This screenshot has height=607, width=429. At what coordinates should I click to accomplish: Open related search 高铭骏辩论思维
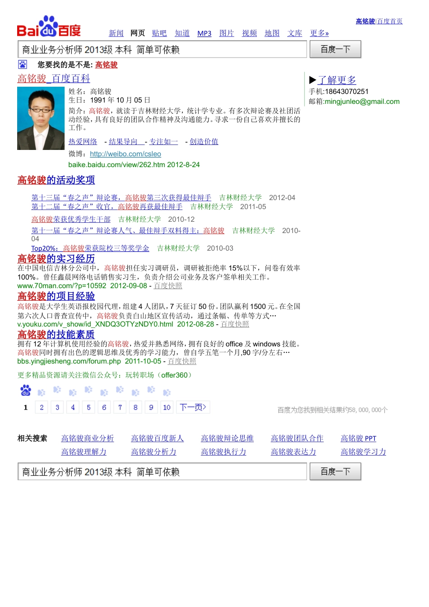click(227, 438)
